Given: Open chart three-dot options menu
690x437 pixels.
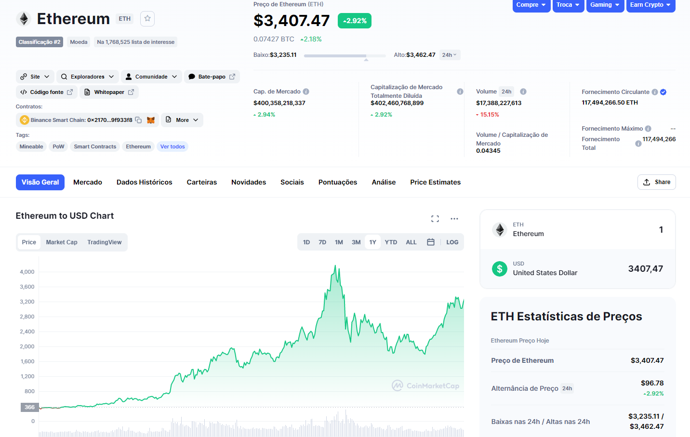Looking at the screenshot, I should pyautogui.click(x=454, y=219).
